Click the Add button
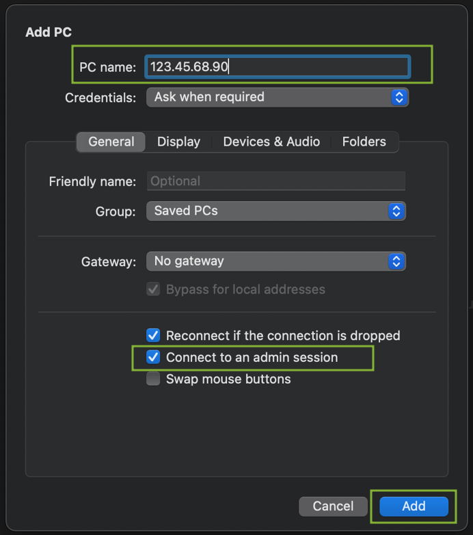473x535 pixels. [414, 506]
